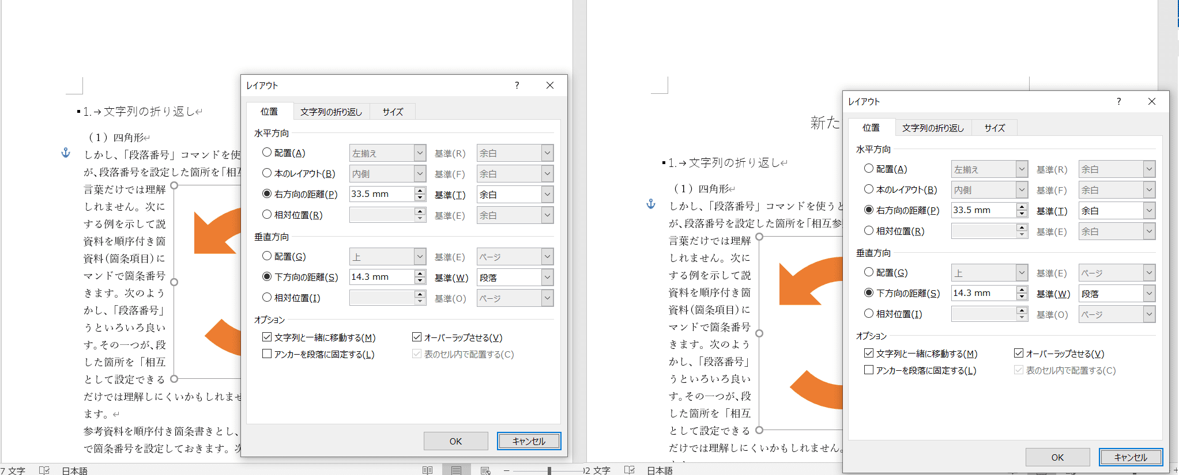This screenshot has width=1179, height=475.
Task: Open Read Mode view in left window status bar
Action: [427, 470]
